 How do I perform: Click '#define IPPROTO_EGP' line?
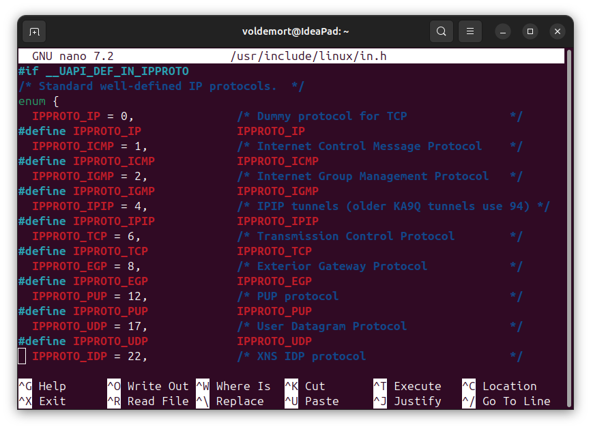tap(165, 282)
